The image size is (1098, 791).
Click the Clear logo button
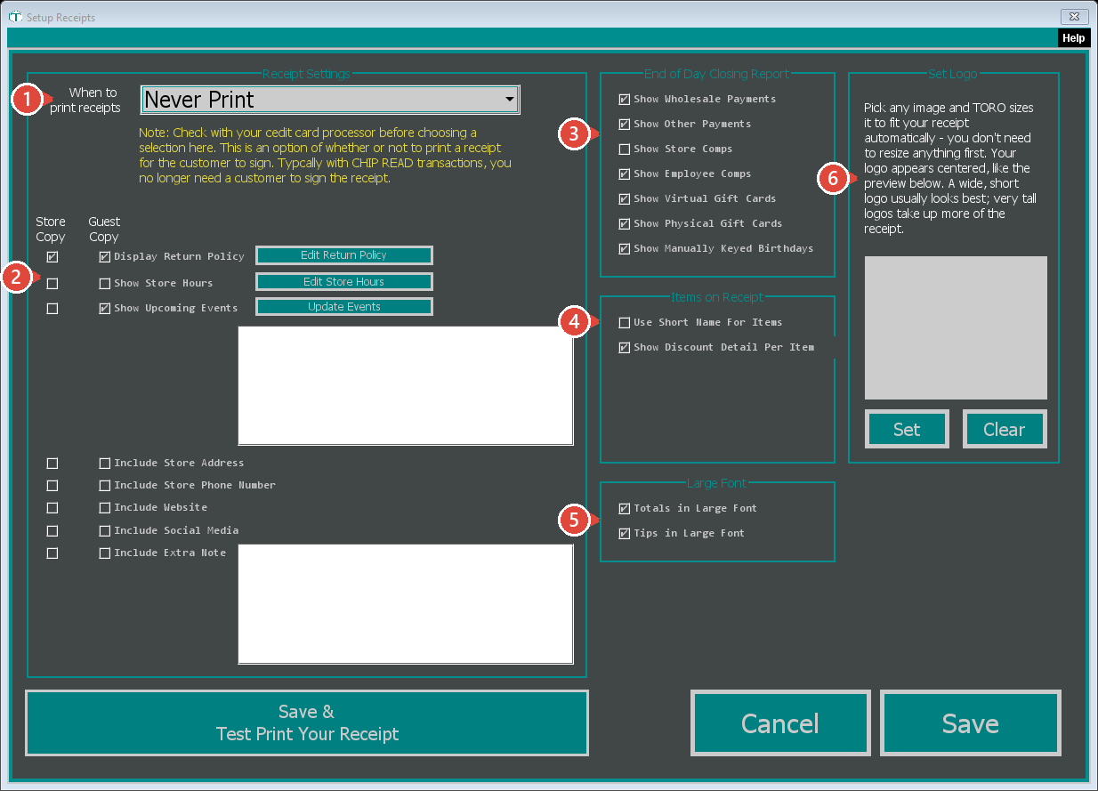pos(1005,429)
